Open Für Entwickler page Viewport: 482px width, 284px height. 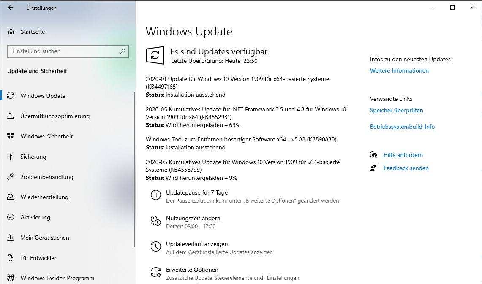point(38,258)
